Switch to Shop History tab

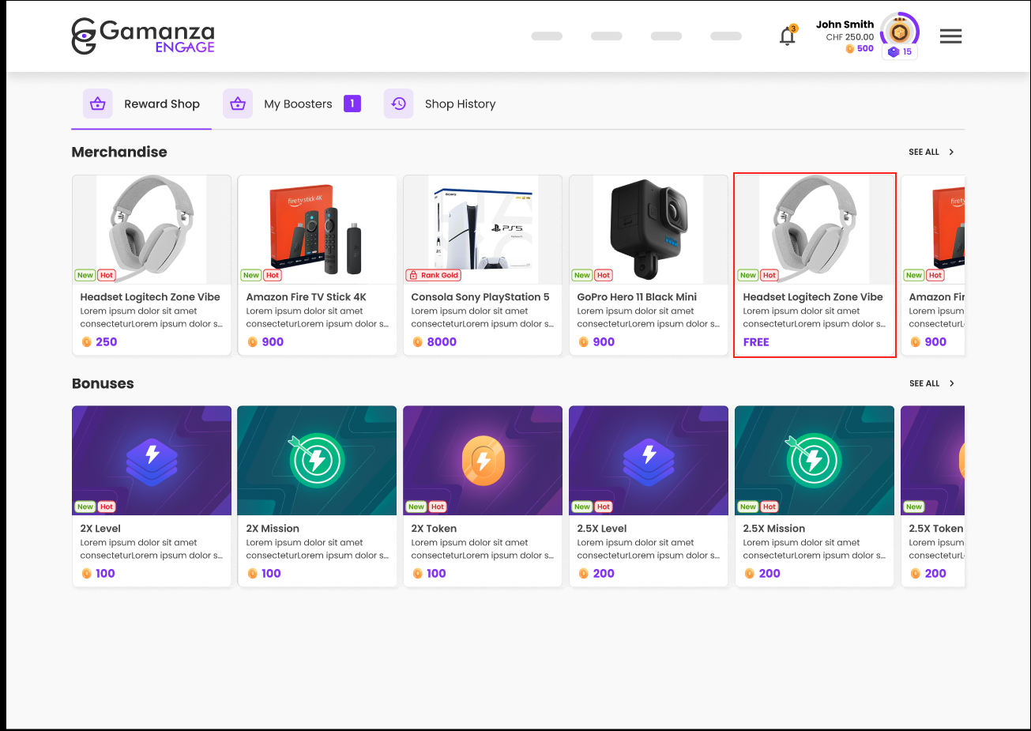pos(460,104)
